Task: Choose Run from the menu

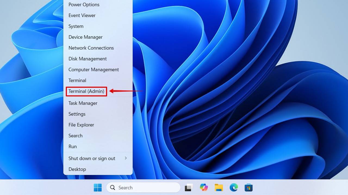Action: (x=73, y=147)
